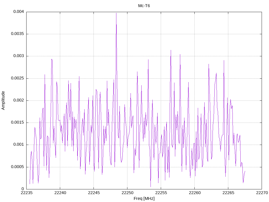
Task: Click the tallest spectrum peak near 0.004
Action: pyautogui.click(x=116, y=13)
